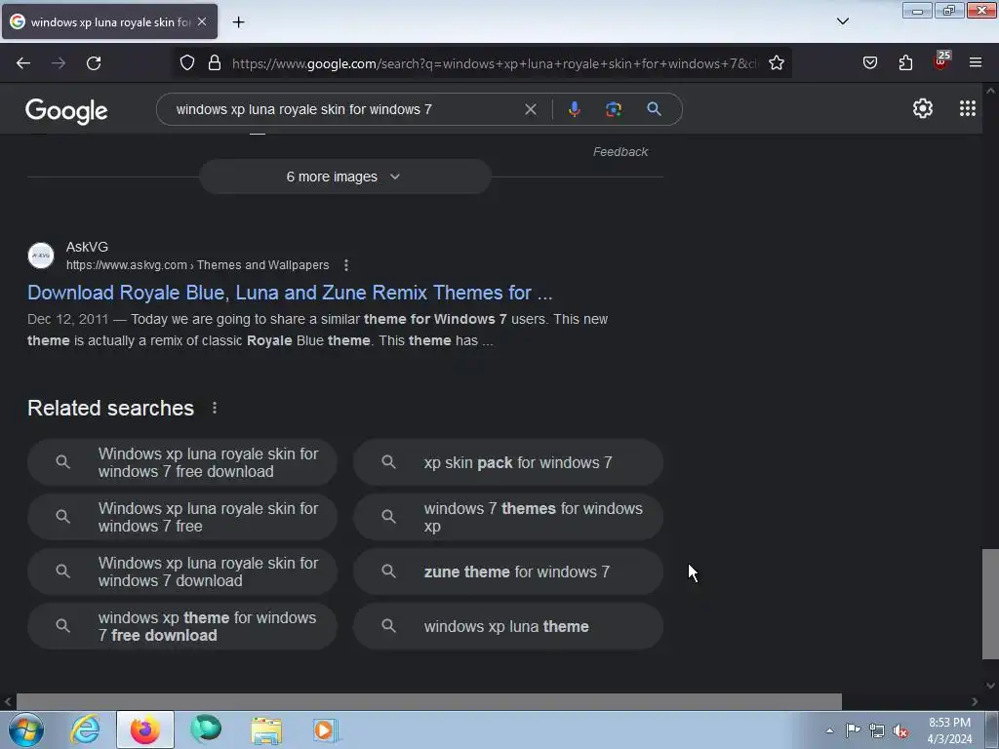Screen dimensions: 999x749
Task: Search luna royale skin for windows 7 free
Action: pyautogui.click(x=182, y=517)
